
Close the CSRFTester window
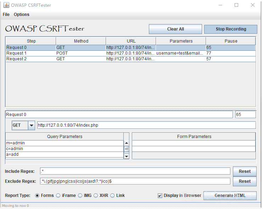(253, 5)
